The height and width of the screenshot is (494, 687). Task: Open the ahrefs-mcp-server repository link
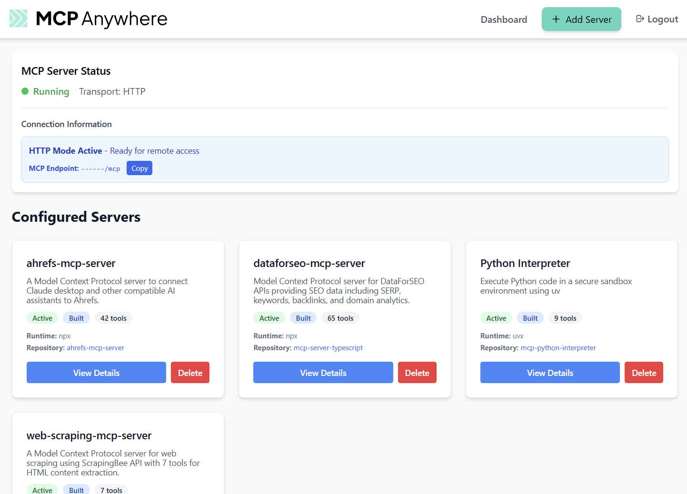coord(95,348)
